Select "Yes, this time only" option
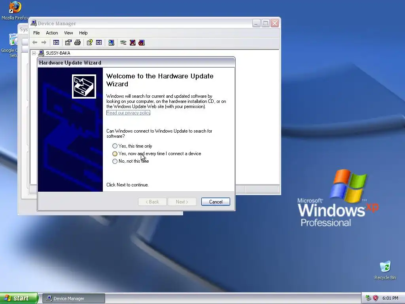The width and height of the screenshot is (405, 304). click(x=132, y=146)
